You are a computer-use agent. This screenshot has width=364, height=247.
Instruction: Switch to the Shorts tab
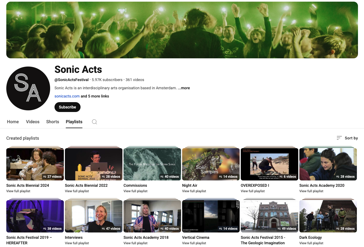(x=53, y=122)
